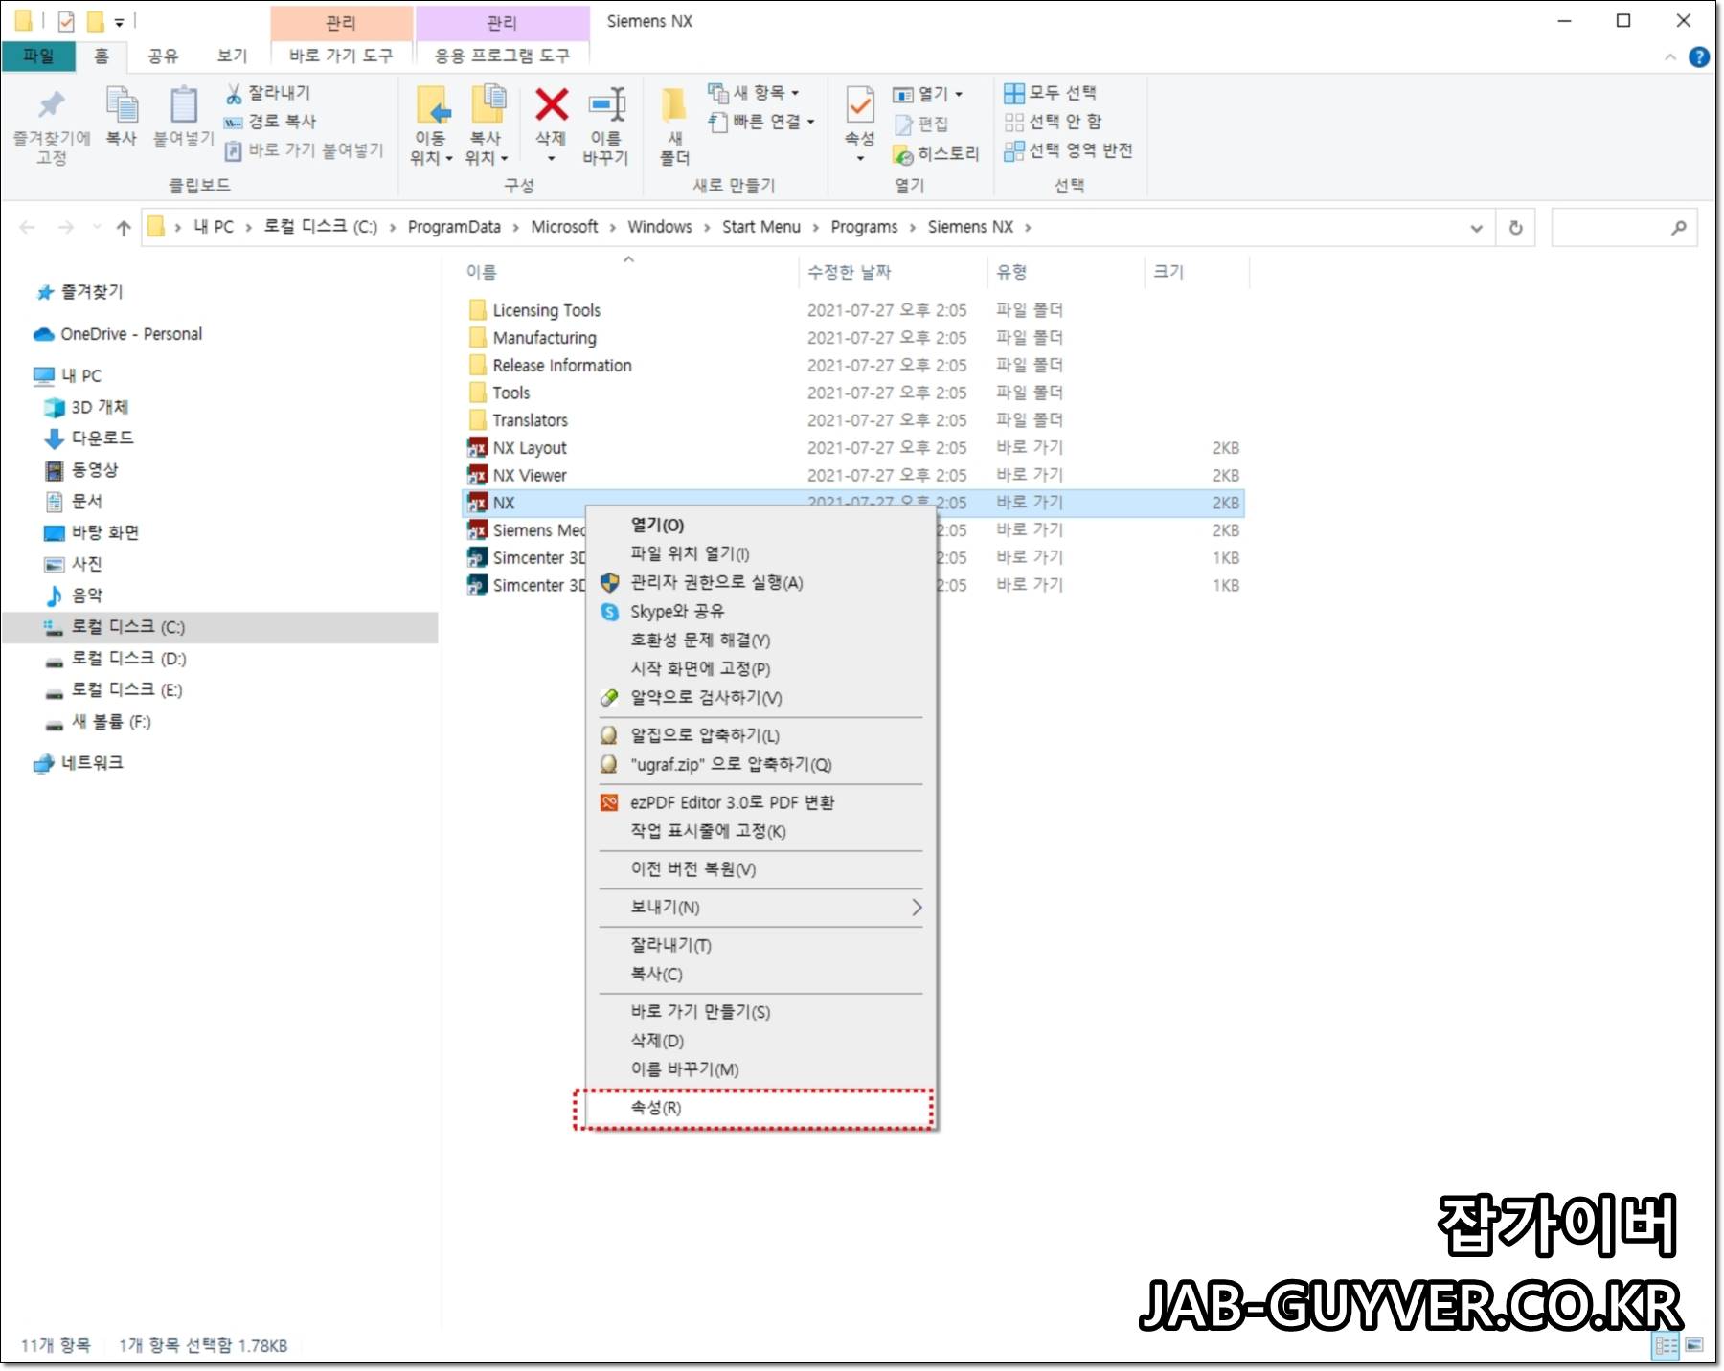Click the Paste clipboard icon

[x=183, y=104]
